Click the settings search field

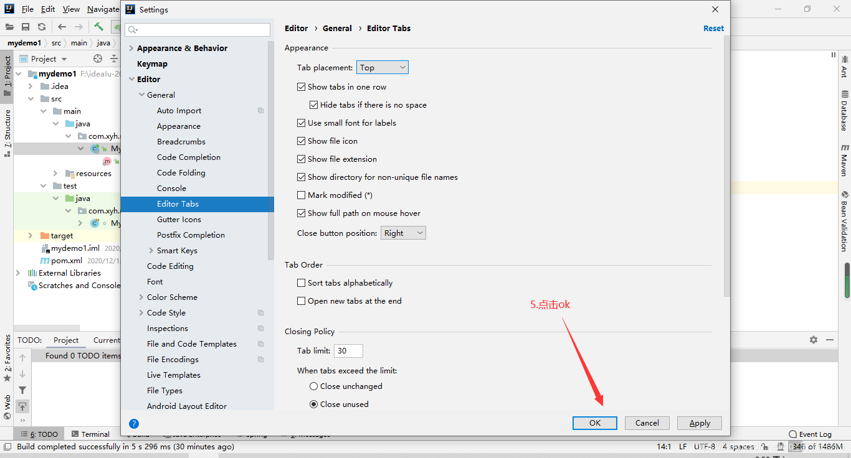click(197, 30)
